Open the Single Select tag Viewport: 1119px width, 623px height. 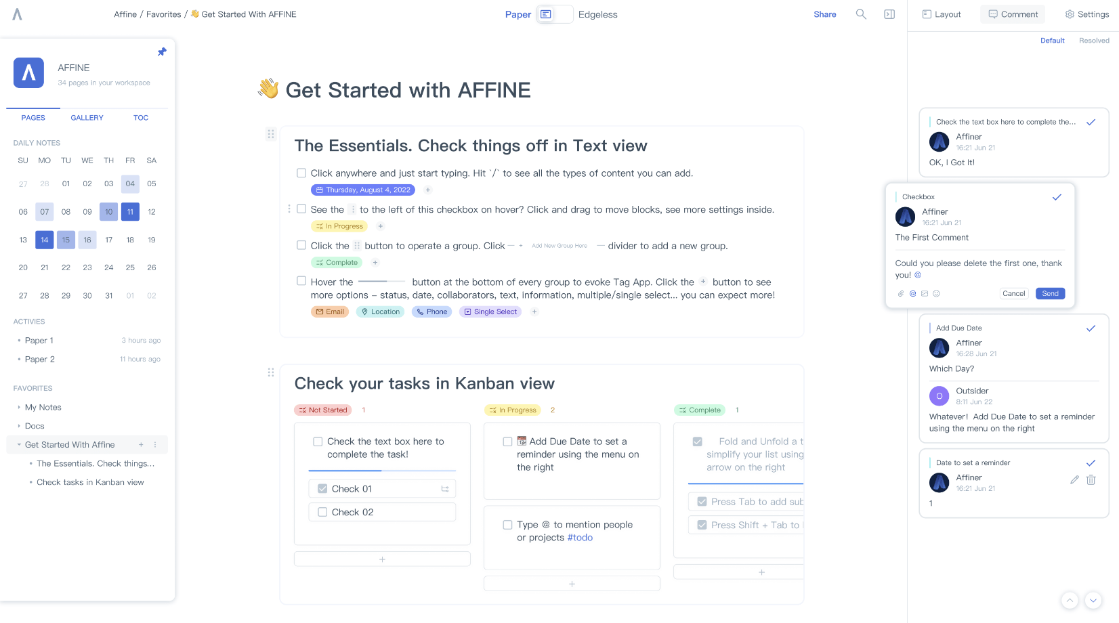tap(490, 312)
